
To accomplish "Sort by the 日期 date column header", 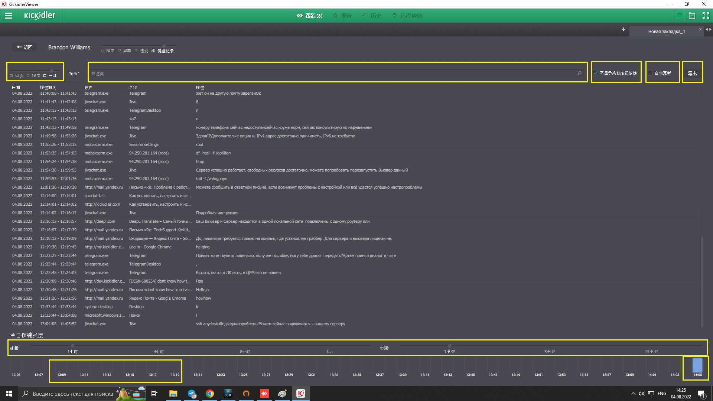I will click(x=16, y=88).
